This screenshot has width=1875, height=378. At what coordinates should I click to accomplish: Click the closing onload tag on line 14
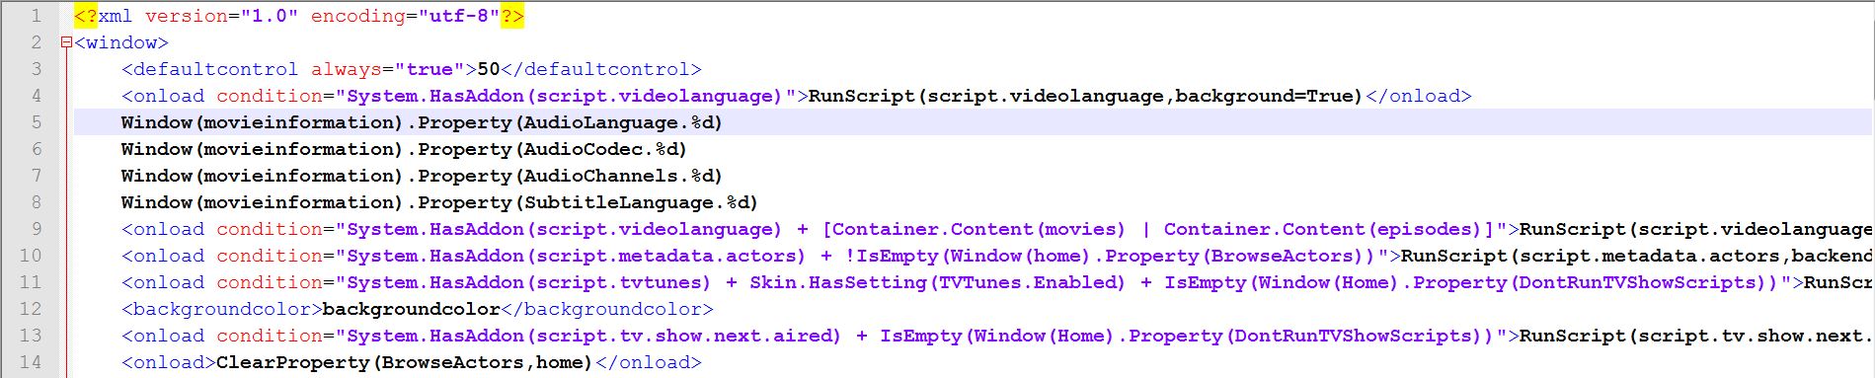(x=648, y=362)
